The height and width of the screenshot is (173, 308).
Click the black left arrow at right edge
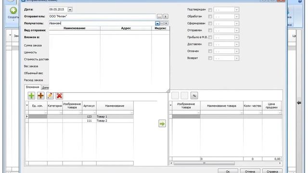click(x=299, y=102)
